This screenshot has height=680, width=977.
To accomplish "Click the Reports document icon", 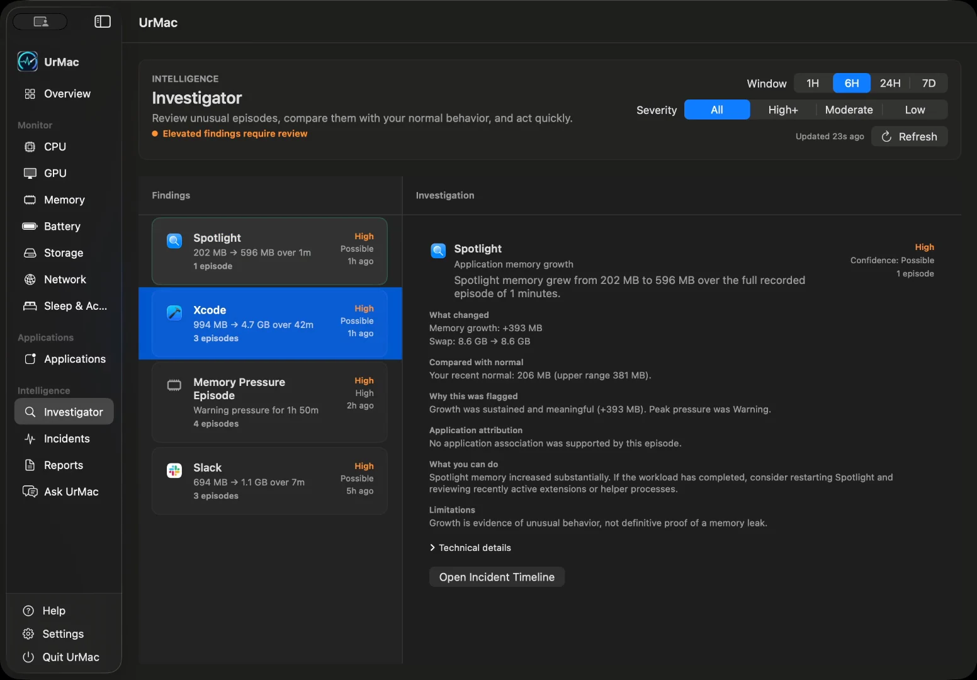I will tap(30, 465).
